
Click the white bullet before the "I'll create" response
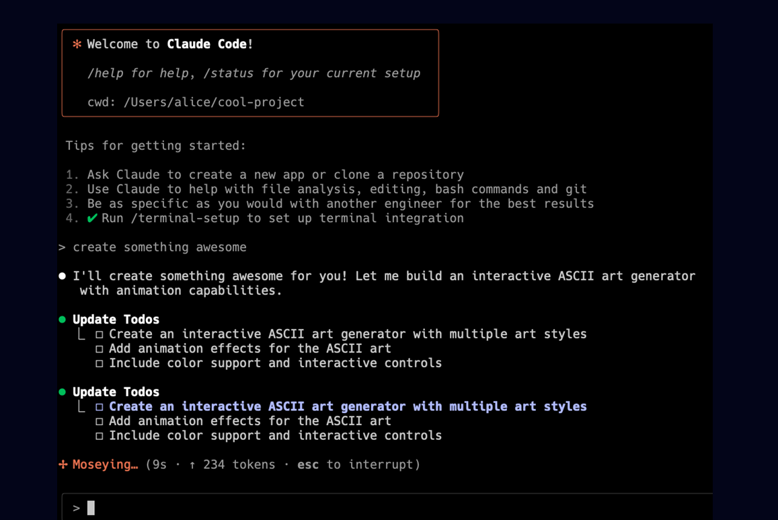coord(63,276)
